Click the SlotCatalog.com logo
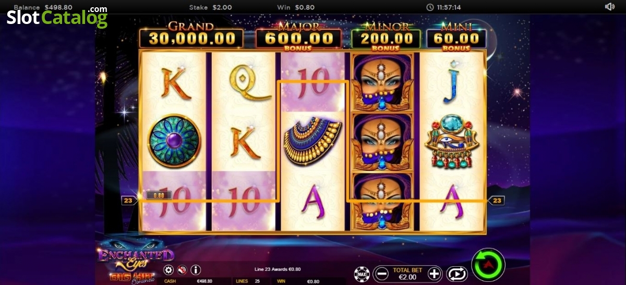The height and width of the screenshot is (285, 626). 57,17
